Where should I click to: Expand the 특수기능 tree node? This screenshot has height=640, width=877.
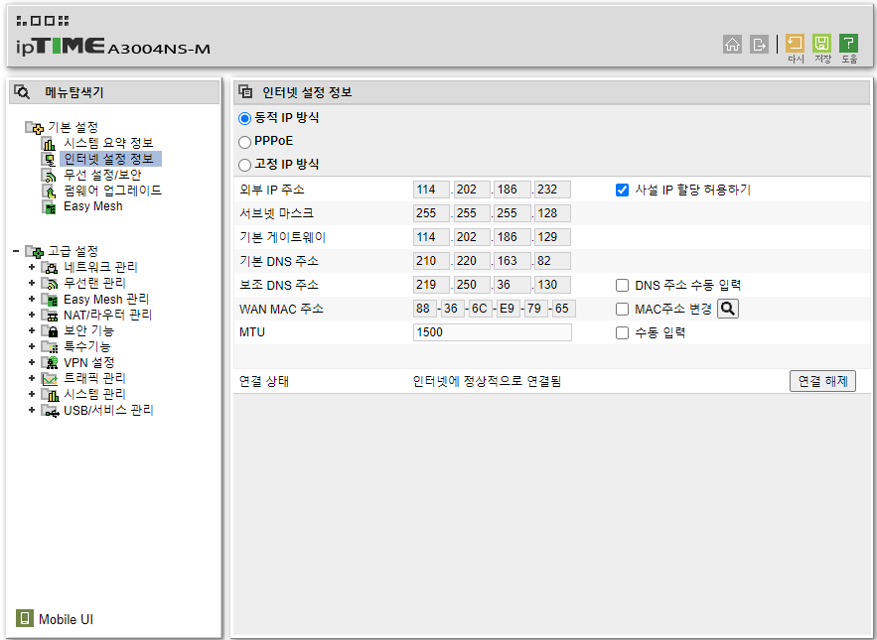32,346
